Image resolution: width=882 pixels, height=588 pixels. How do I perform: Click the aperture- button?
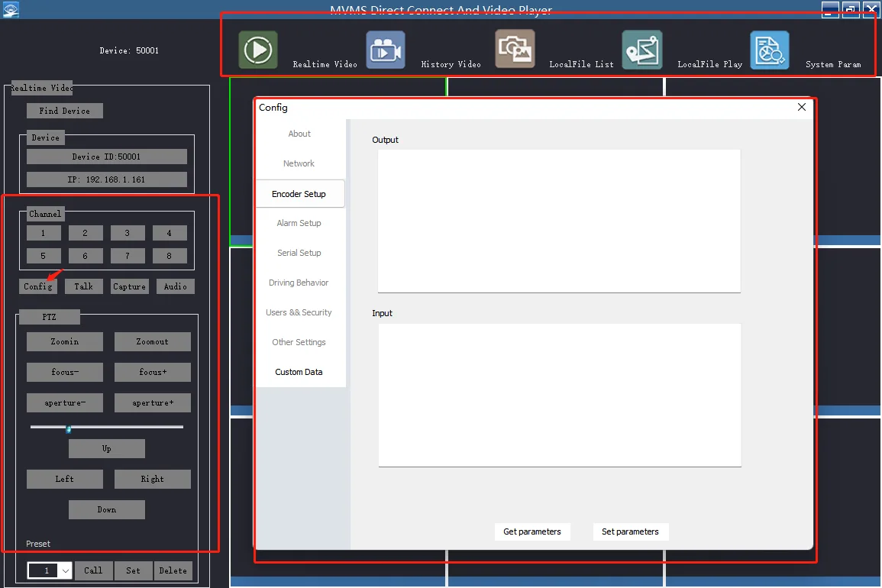pos(65,403)
